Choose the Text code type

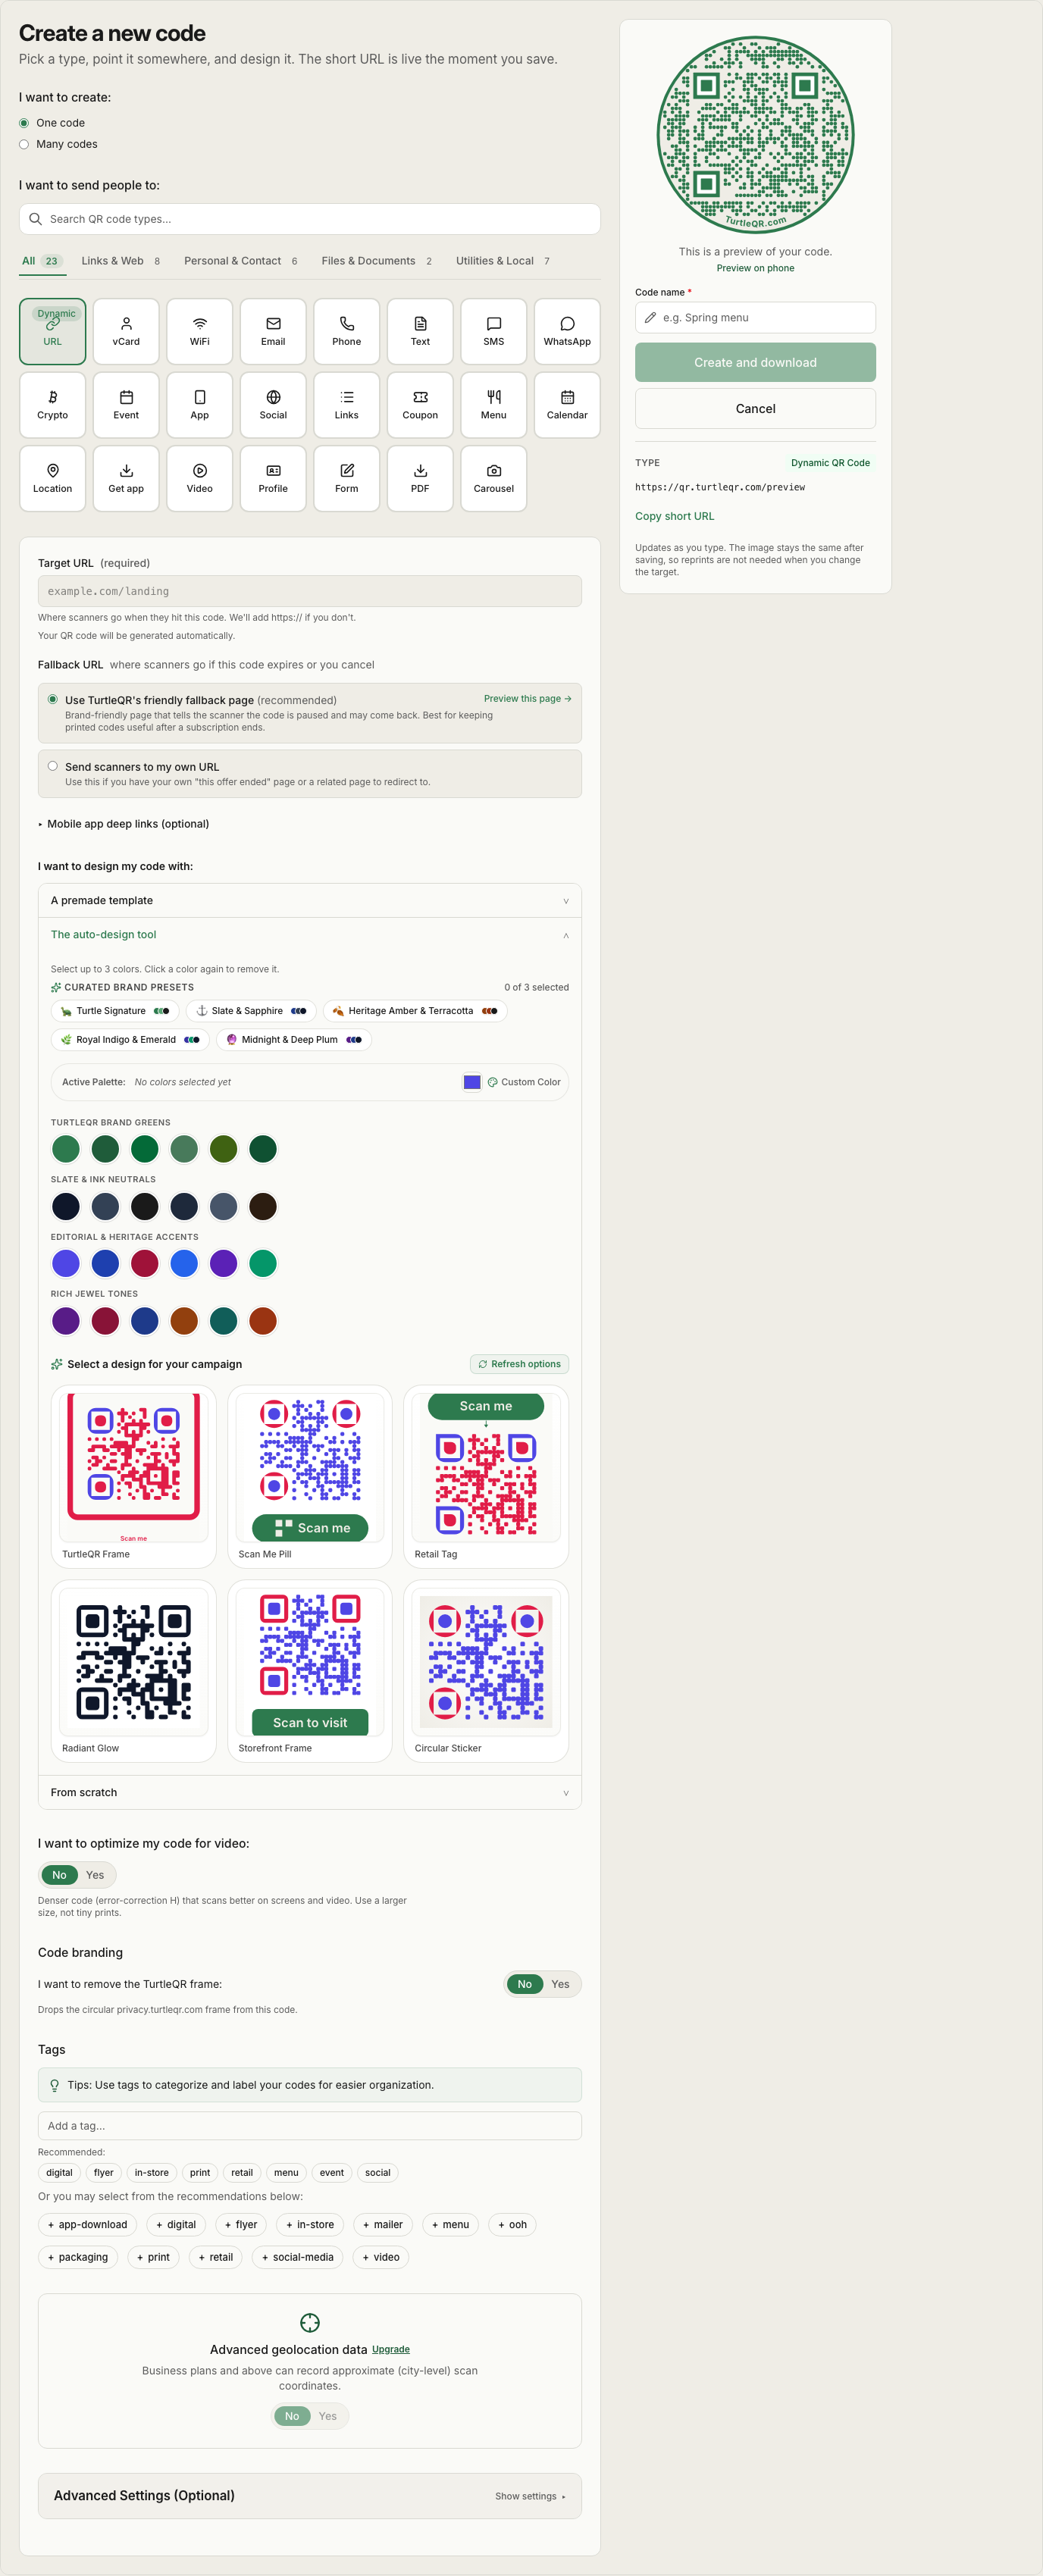420,331
